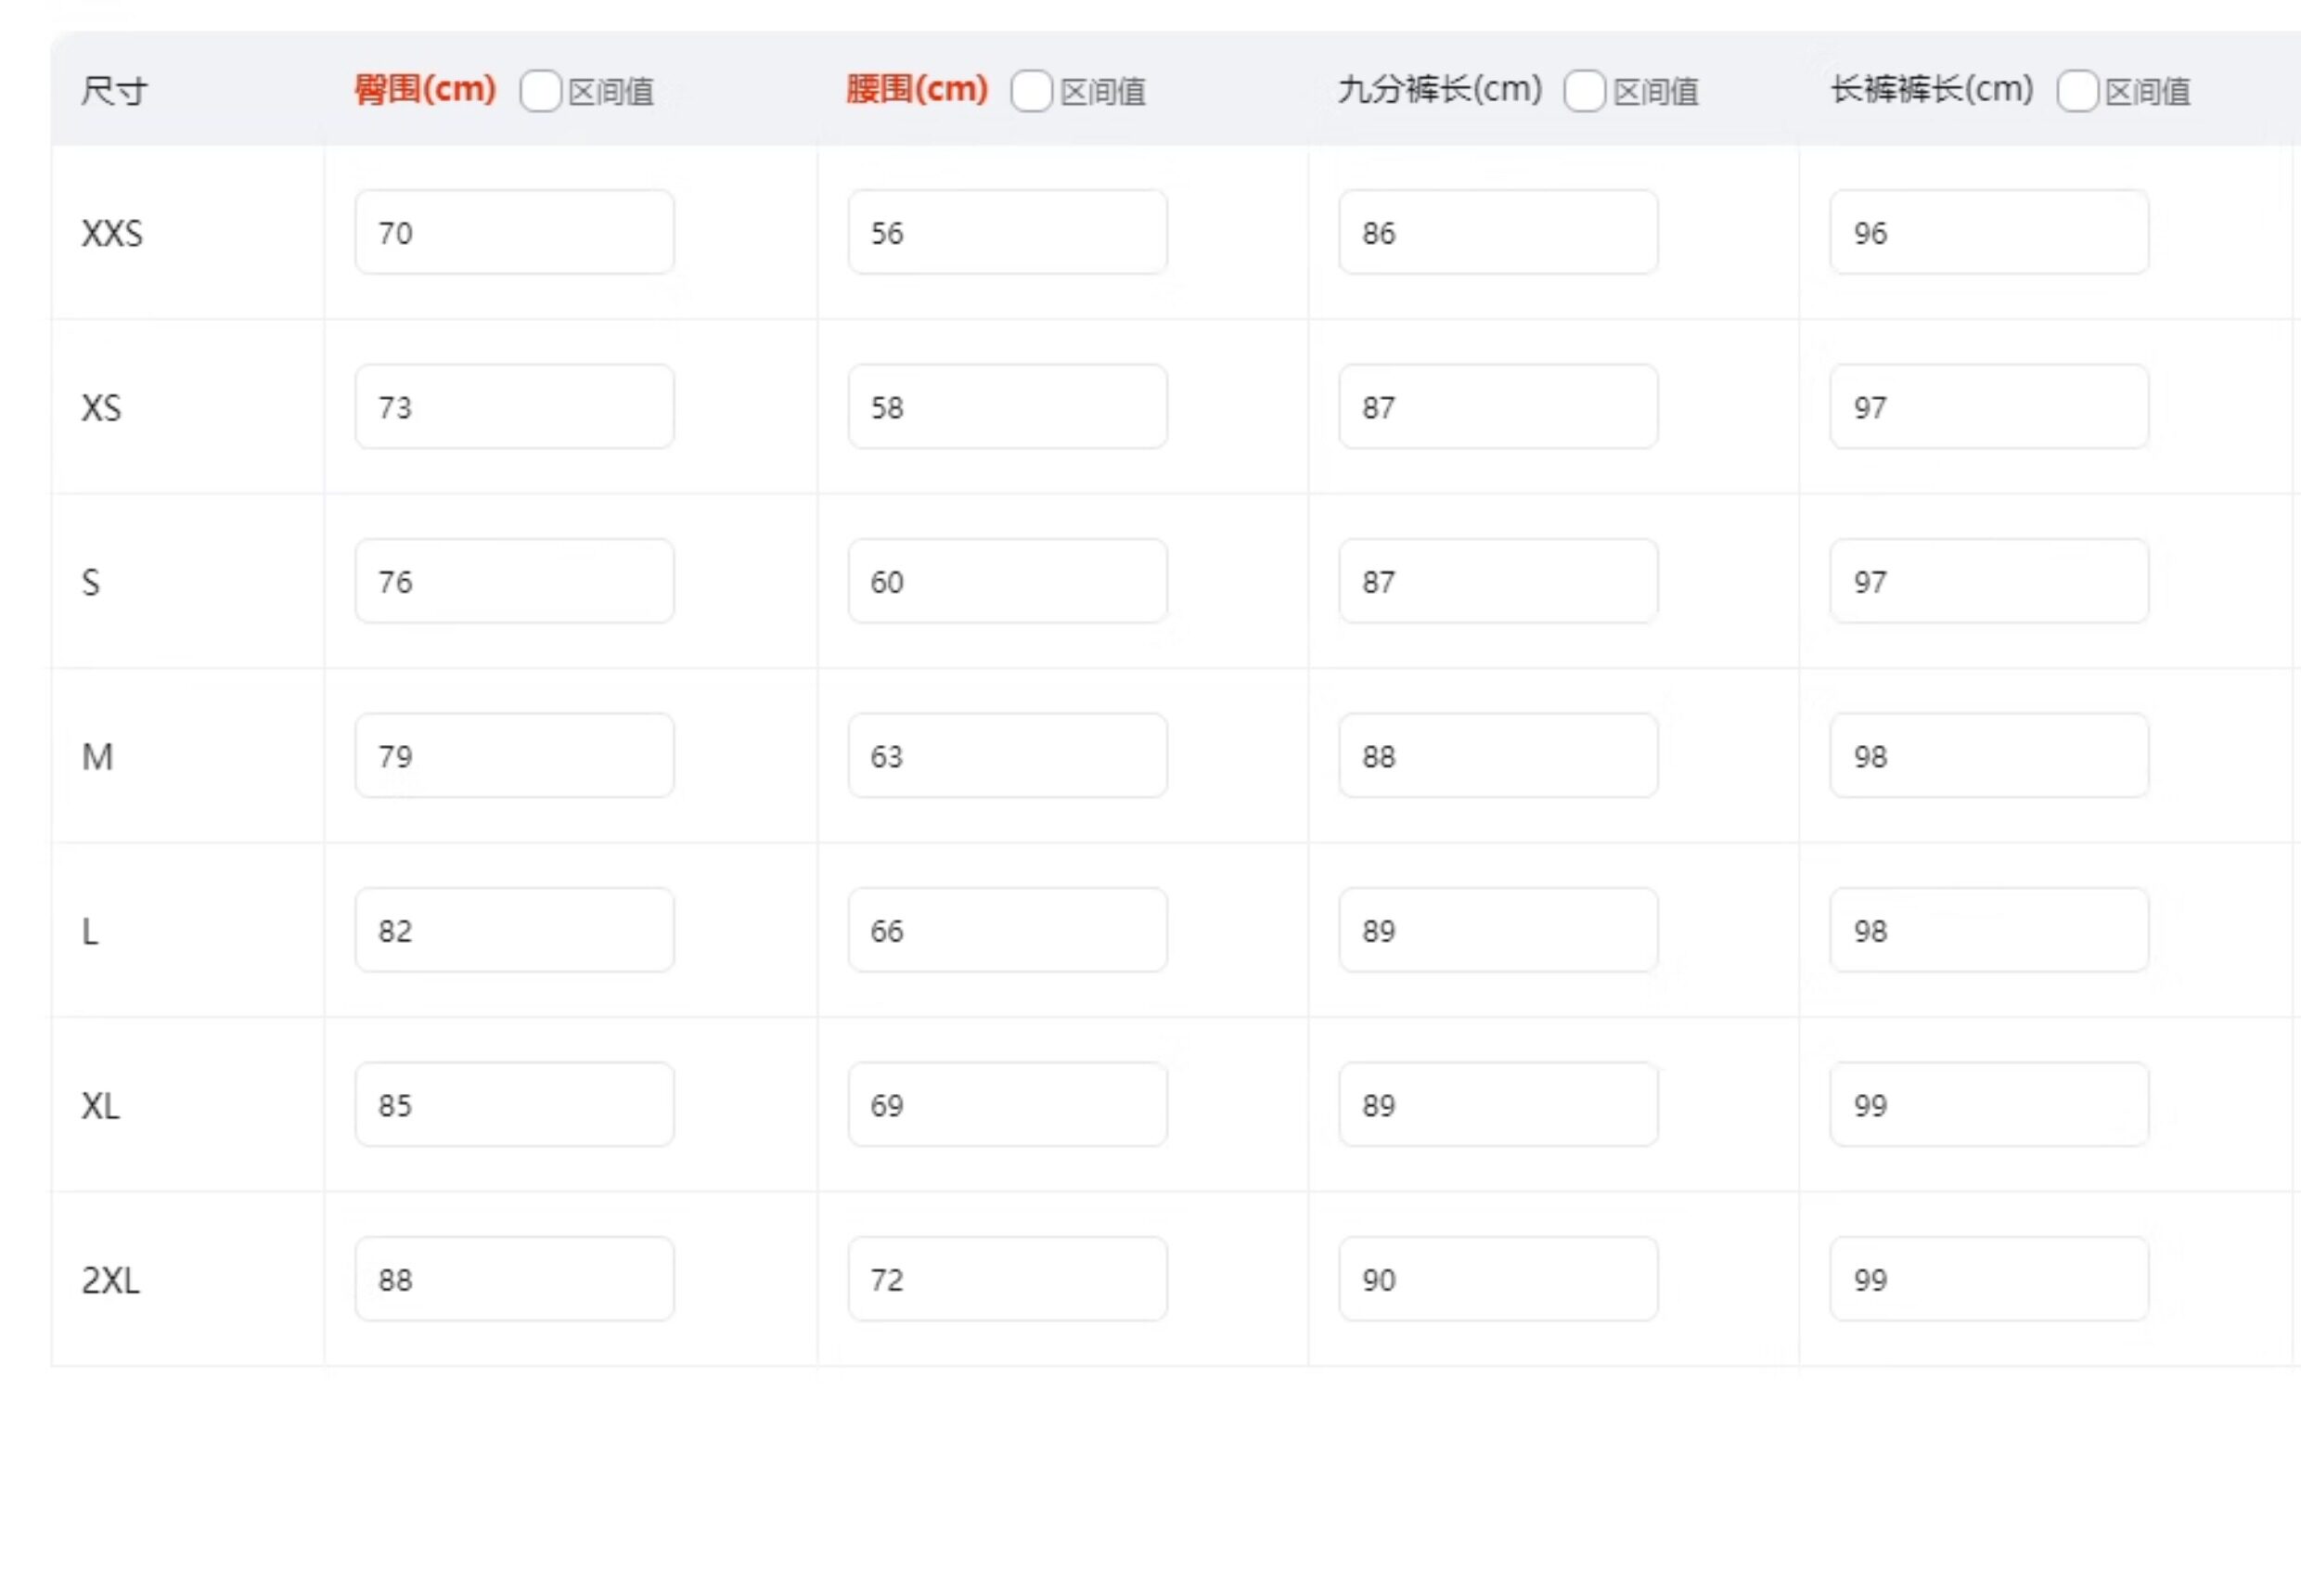Toggle 区间值 checkbox next to 腰围(cm)
This screenshot has width=2301, height=1596.
(x=1031, y=92)
